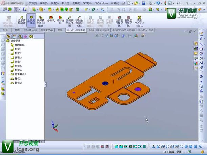Switch to the Sheet Metal tab

click(30, 30)
